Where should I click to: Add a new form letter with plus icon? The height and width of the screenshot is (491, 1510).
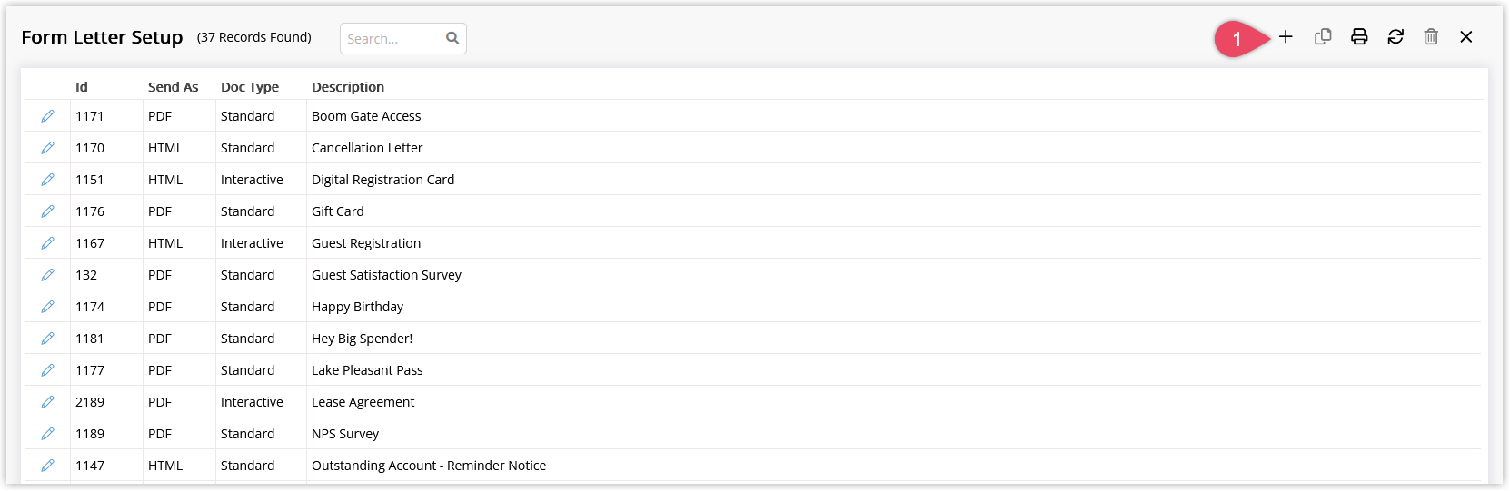tap(1286, 37)
